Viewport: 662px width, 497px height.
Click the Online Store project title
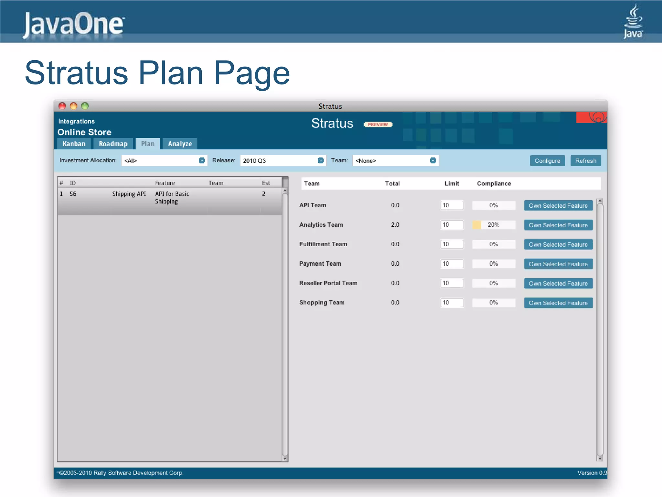84,132
